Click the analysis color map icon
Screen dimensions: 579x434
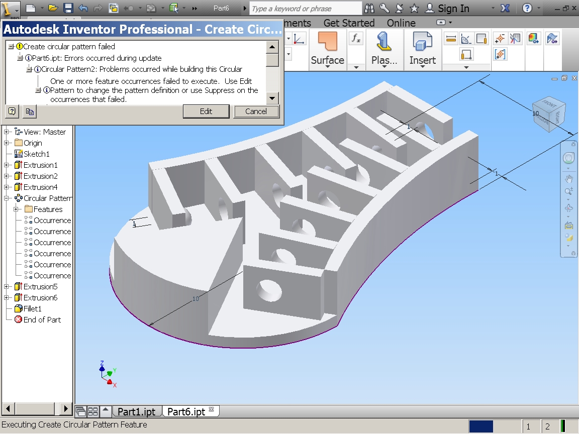coord(534,38)
